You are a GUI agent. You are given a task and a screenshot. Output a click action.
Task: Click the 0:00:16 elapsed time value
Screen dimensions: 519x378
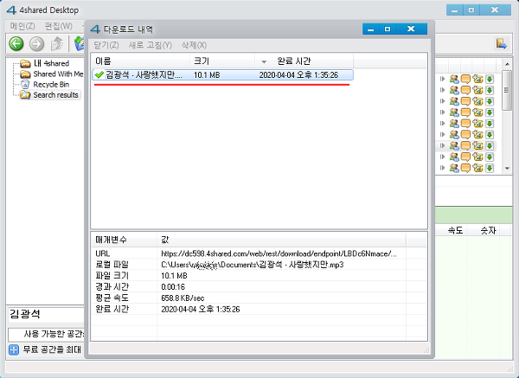click(x=173, y=286)
